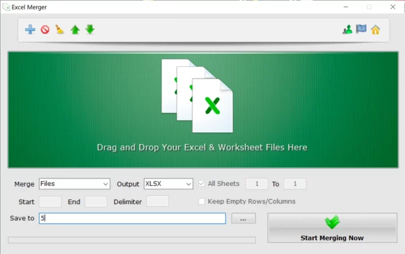Open the green user support icon
Image resolution: width=405 pixels, height=254 pixels.
(347, 29)
